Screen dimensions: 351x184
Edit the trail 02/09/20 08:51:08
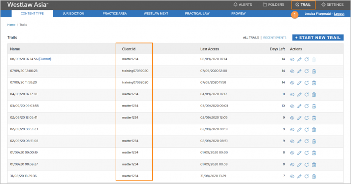[299, 142]
